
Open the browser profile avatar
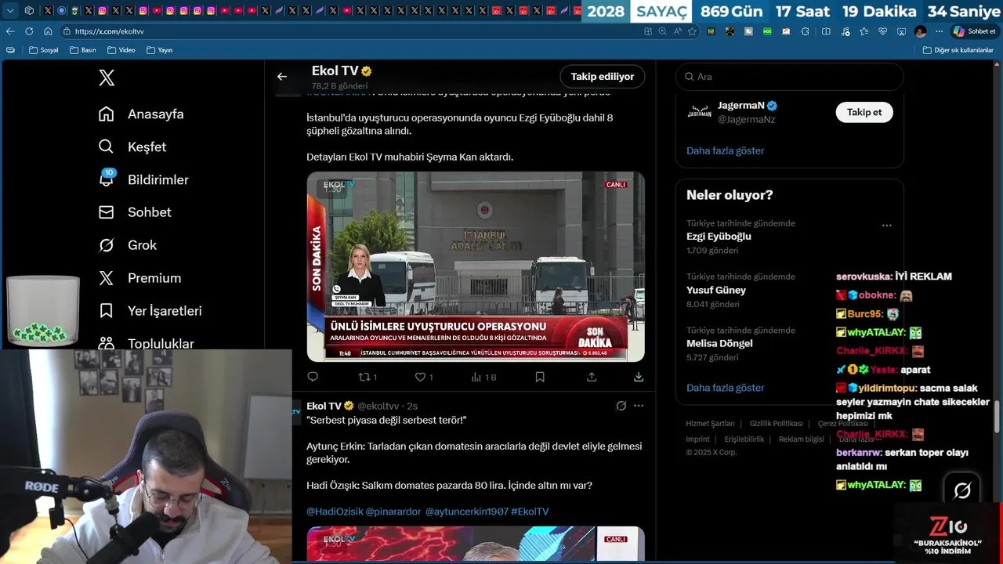click(x=920, y=31)
